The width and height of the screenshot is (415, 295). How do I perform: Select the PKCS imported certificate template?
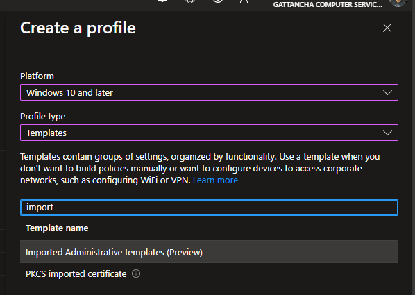point(209,274)
